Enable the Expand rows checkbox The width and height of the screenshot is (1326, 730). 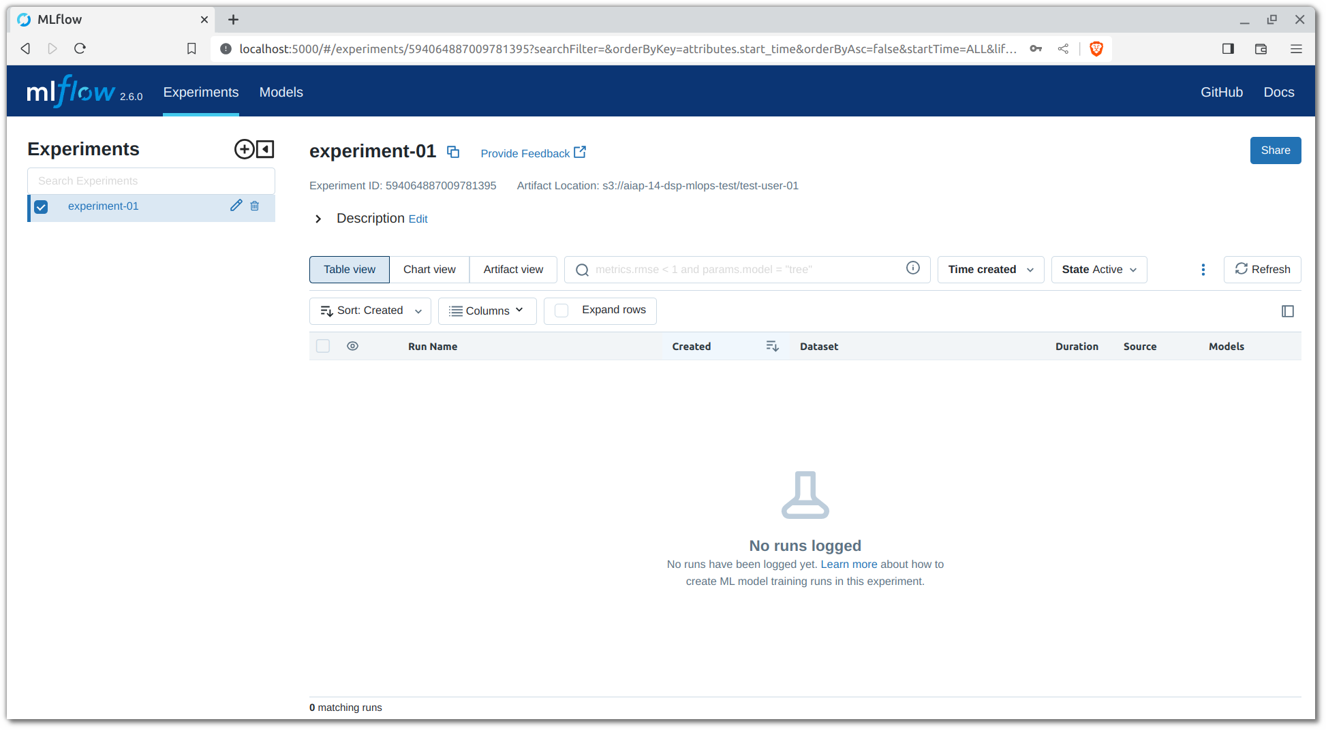click(x=561, y=311)
